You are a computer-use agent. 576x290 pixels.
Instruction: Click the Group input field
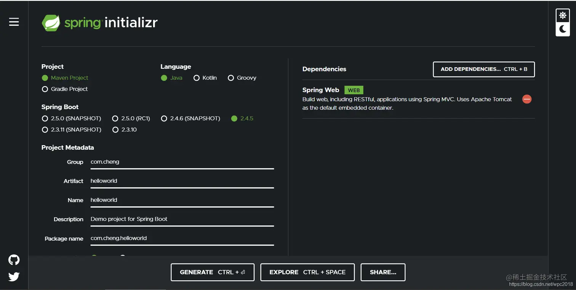click(182, 162)
